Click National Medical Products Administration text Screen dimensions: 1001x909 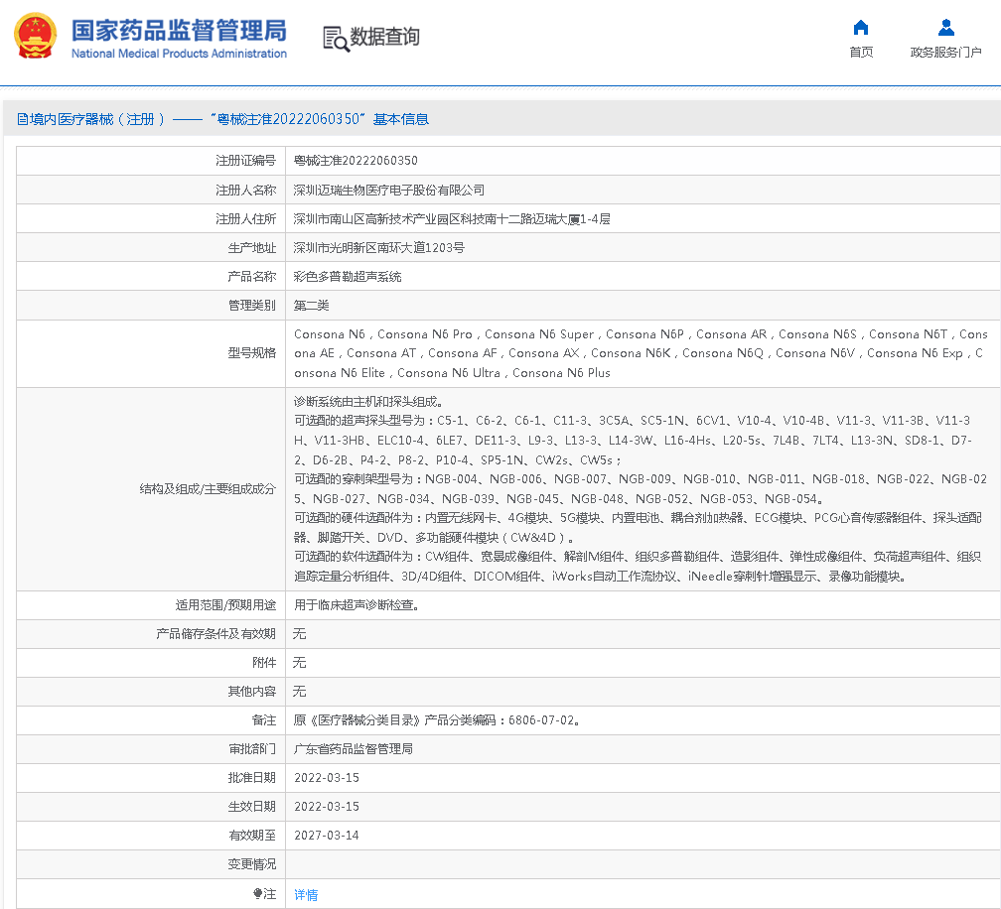tap(179, 54)
